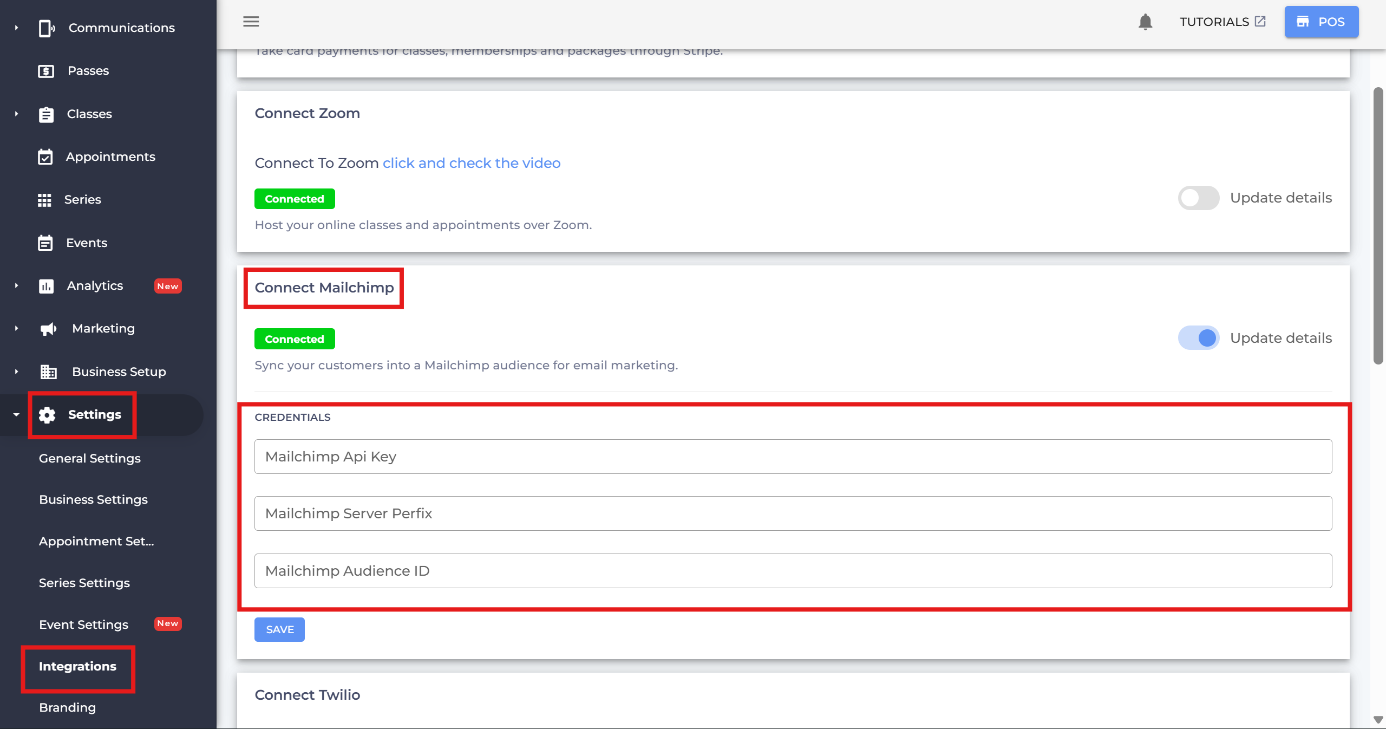This screenshot has height=729, width=1386.
Task: Click the Connect Mailchimp heading
Action: (x=324, y=288)
